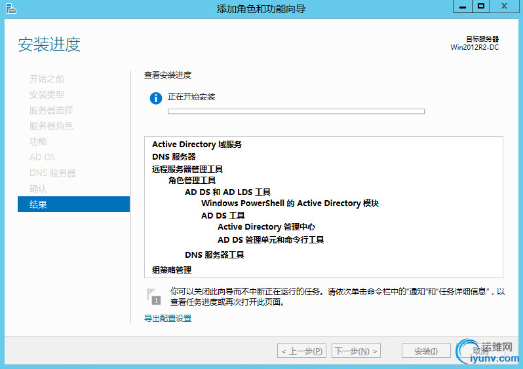523x369 pixels.
Task: Open the 服务器选择 step
Action: click(x=51, y=110)
